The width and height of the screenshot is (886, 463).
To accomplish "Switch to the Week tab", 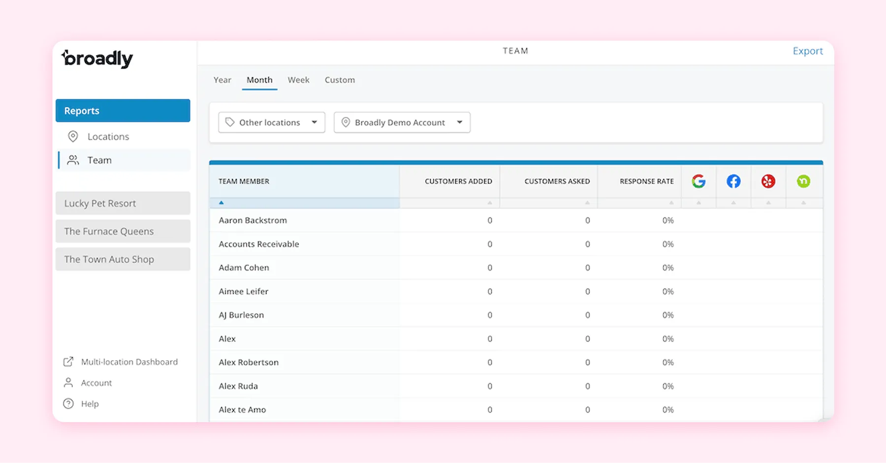I will click(299, 80).
